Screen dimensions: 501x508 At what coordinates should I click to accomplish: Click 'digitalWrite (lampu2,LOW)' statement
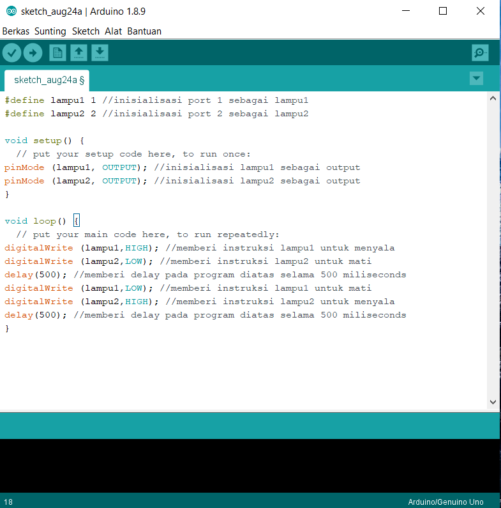(x=79, y=261)
